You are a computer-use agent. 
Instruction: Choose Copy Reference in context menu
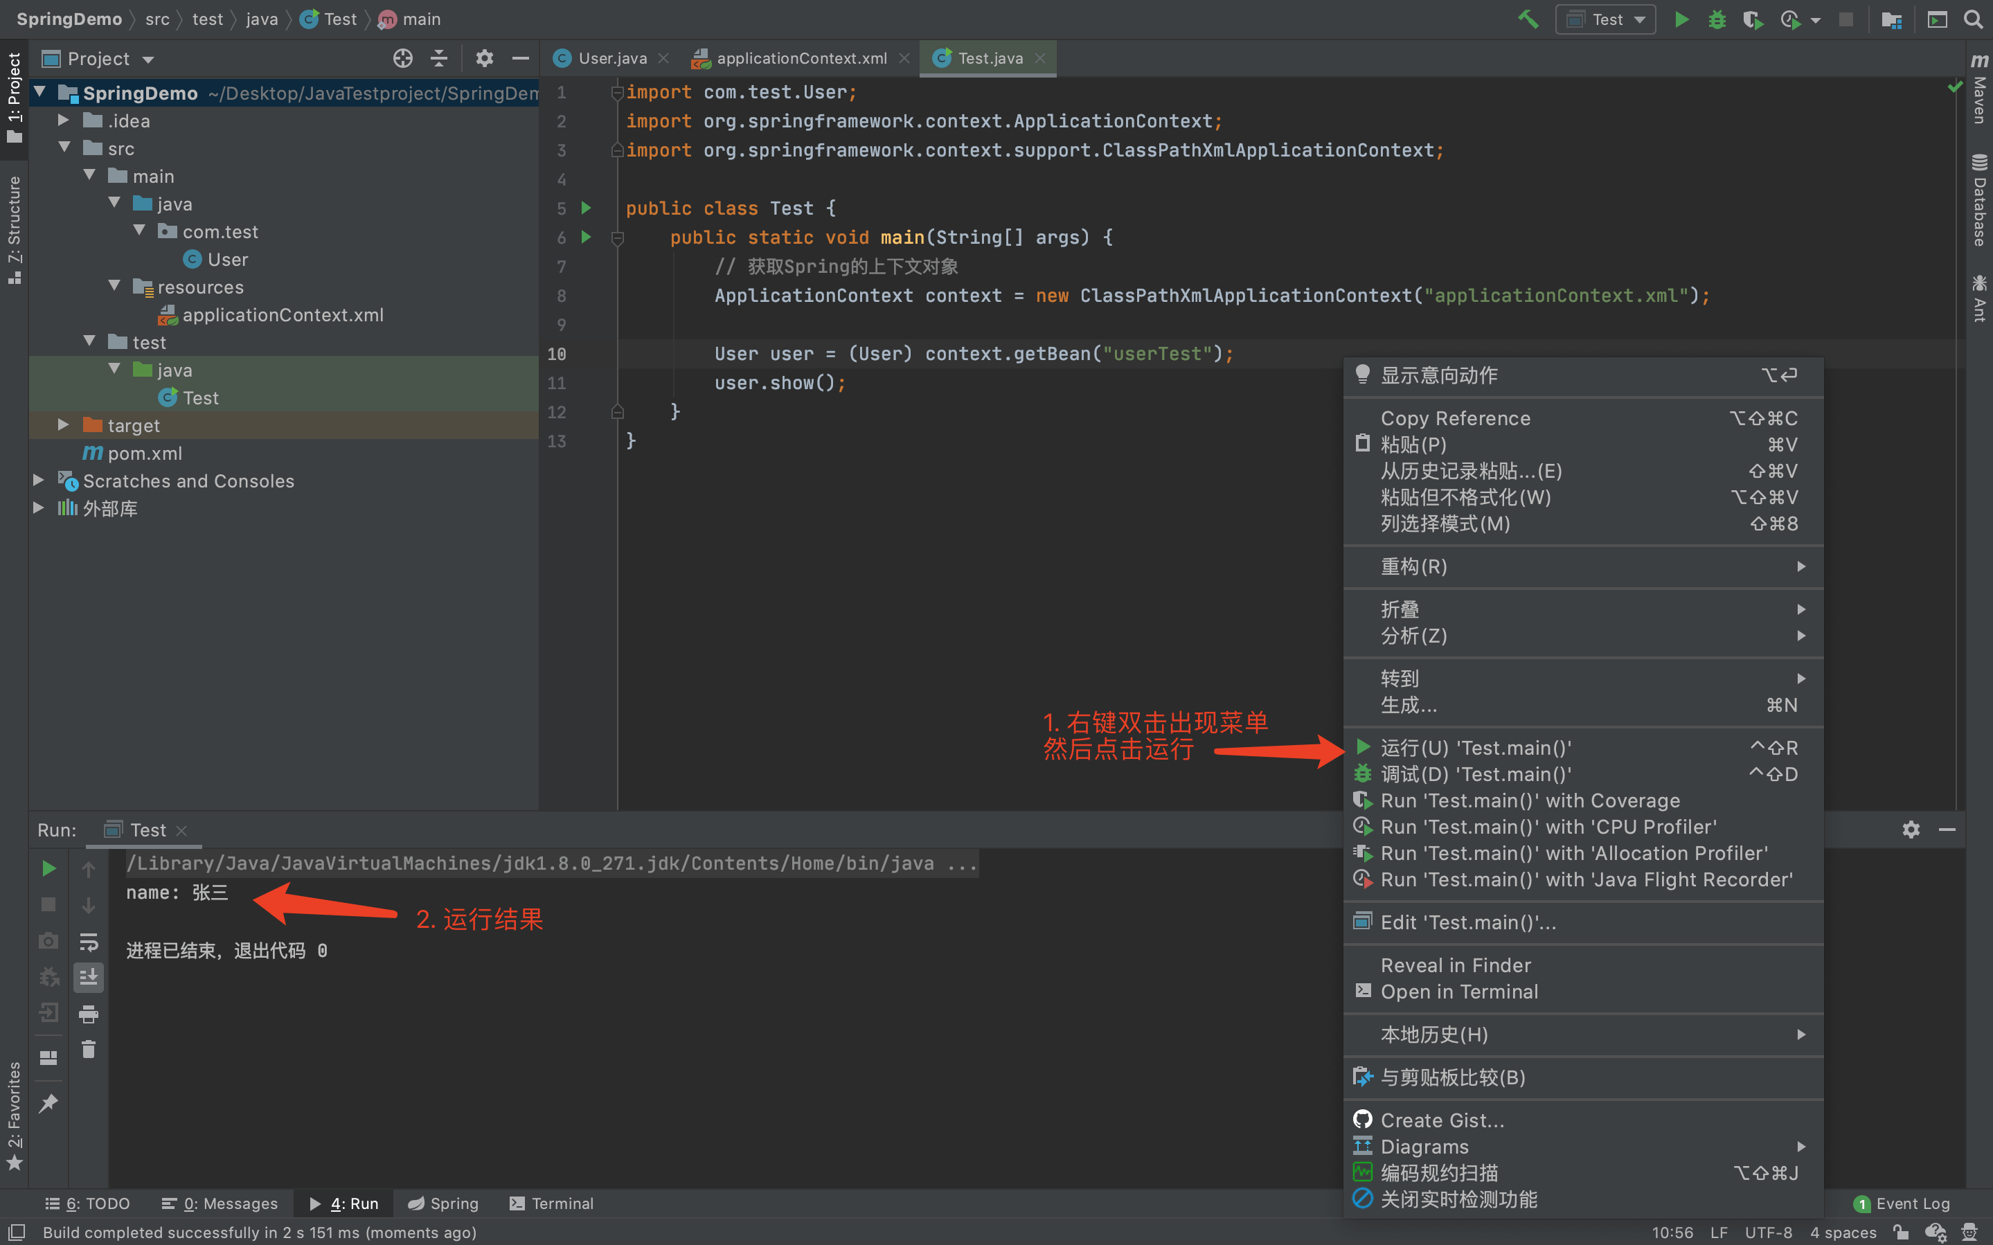point(1583,418)
